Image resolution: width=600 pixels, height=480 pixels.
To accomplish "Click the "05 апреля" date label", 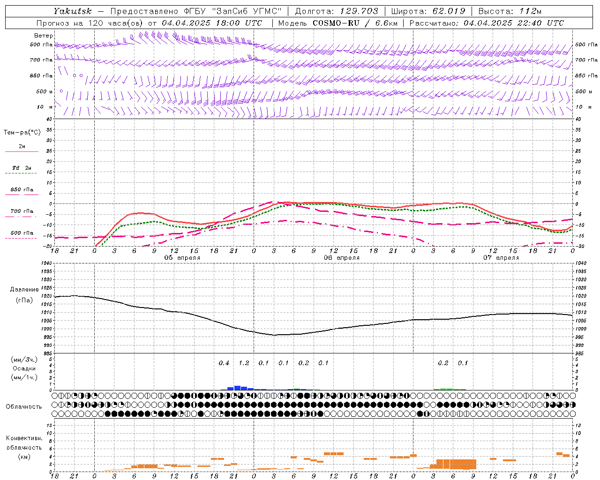I will coord(182,258).
